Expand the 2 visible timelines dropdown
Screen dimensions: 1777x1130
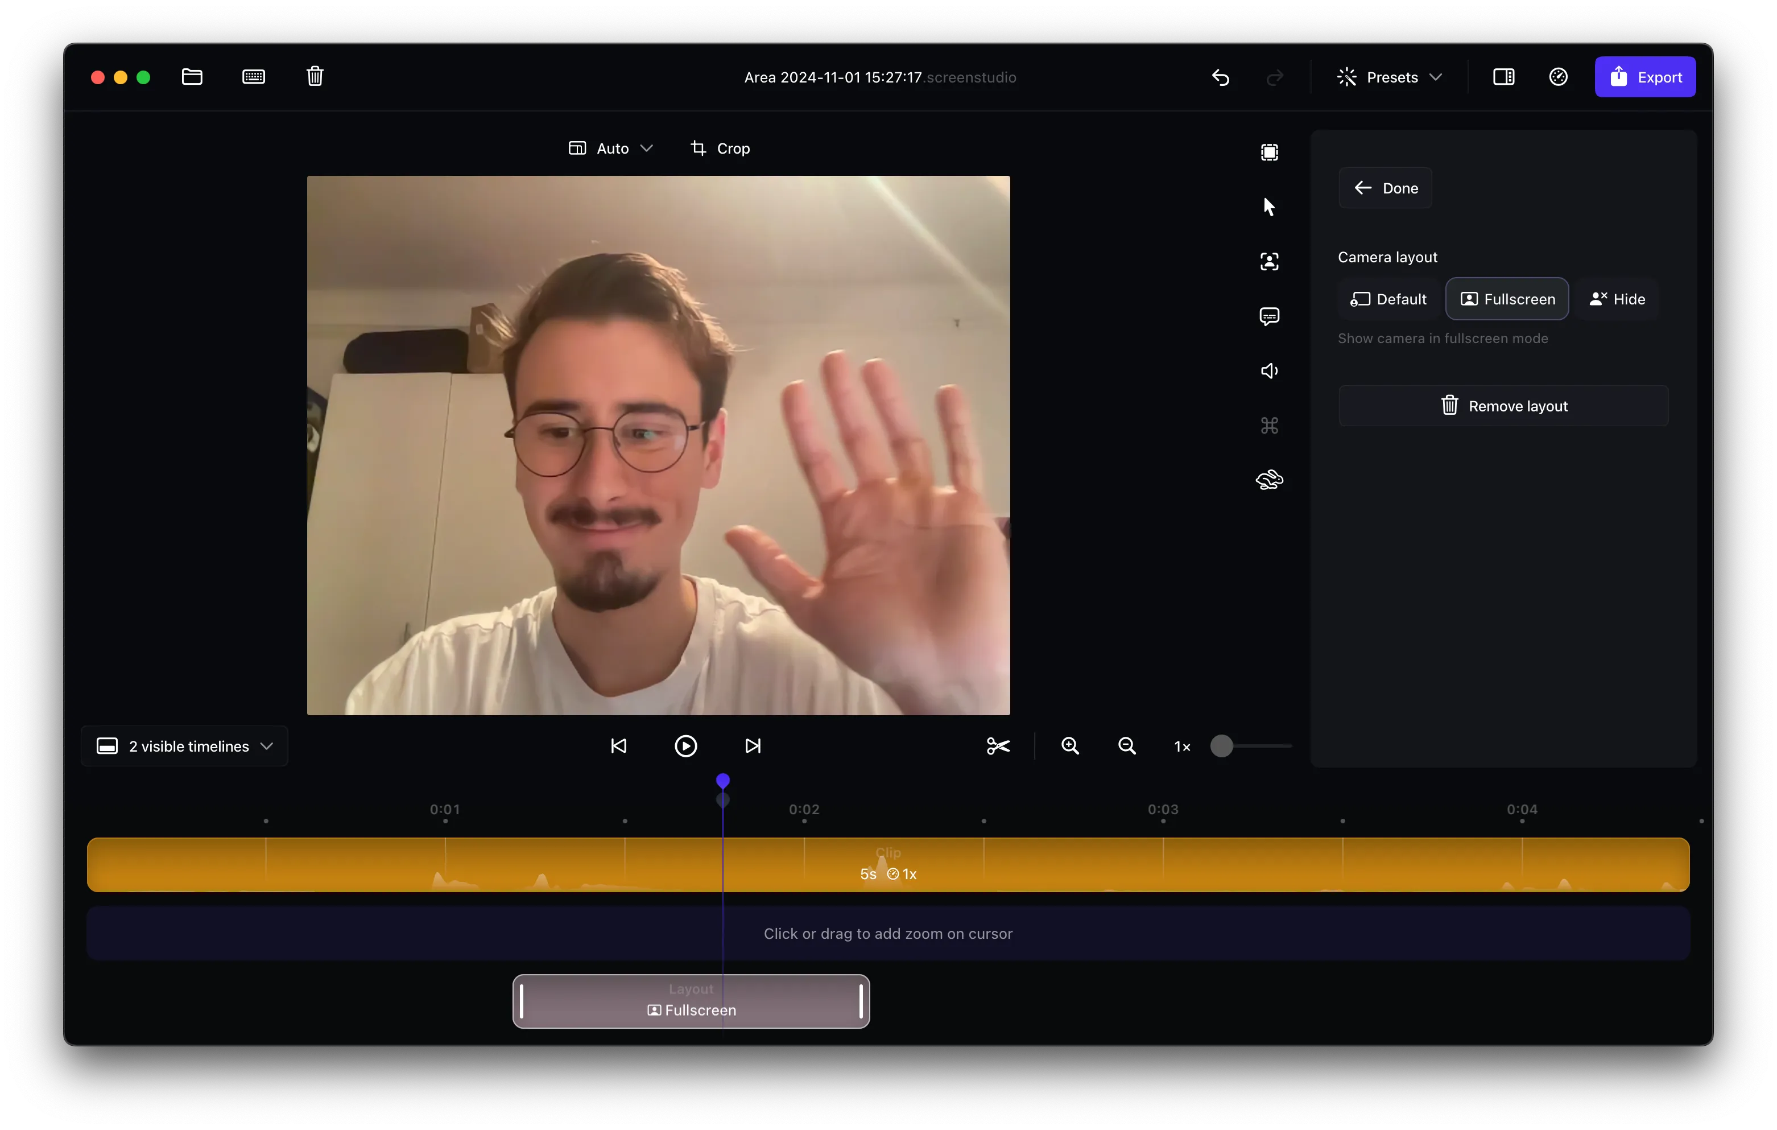pos(184,746)
